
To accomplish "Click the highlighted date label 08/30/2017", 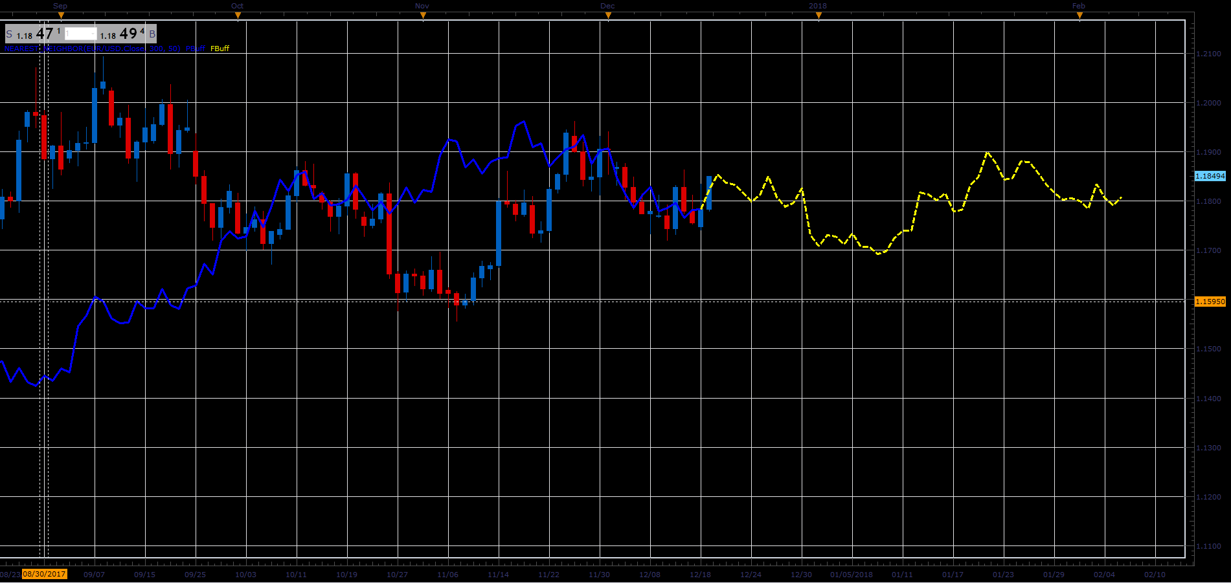I will (45, 574).
